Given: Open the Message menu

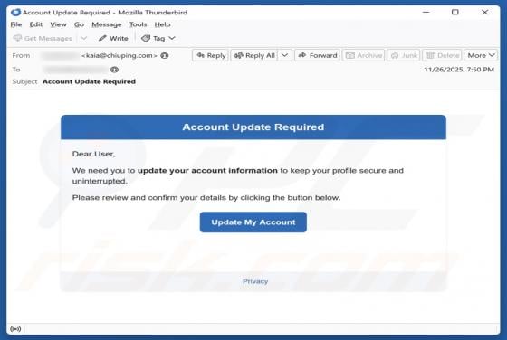Looking at the screenshot, I should 107,24.
